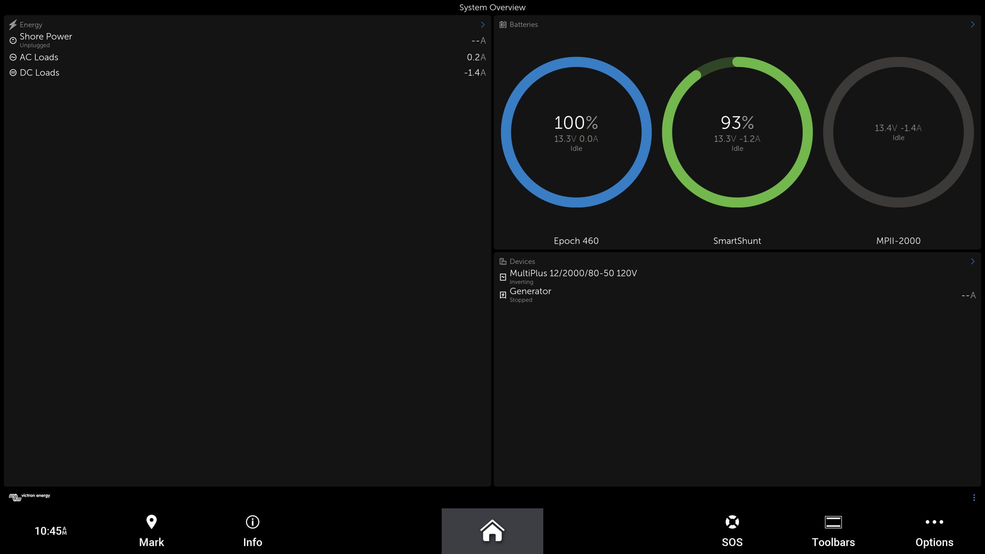The width and height of the screenshot is (985, 554).
Task: Click the 93% charge reading
Action: coord(737,123)
